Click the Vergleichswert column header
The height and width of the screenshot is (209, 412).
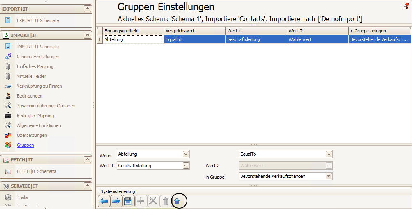coord(195,31)
